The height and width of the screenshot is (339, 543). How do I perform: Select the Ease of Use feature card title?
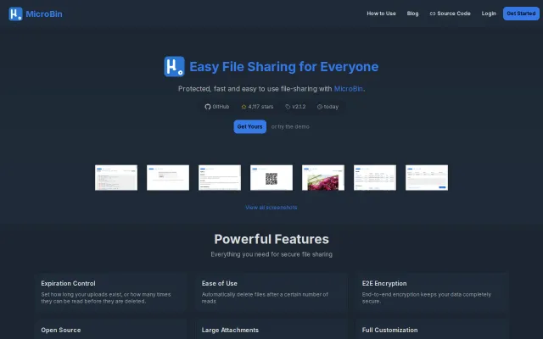click(220, 283)
